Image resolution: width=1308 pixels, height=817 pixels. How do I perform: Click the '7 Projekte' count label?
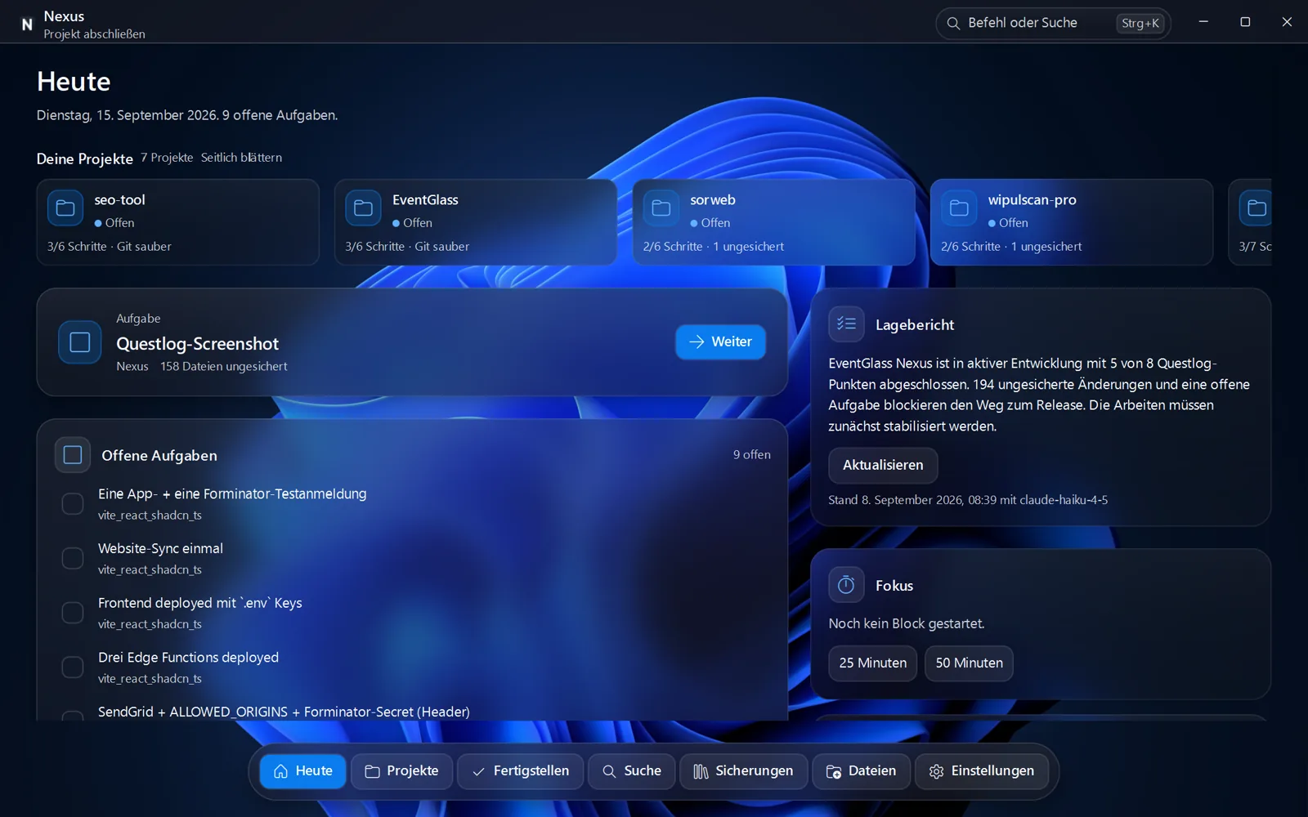pos(167,158)
